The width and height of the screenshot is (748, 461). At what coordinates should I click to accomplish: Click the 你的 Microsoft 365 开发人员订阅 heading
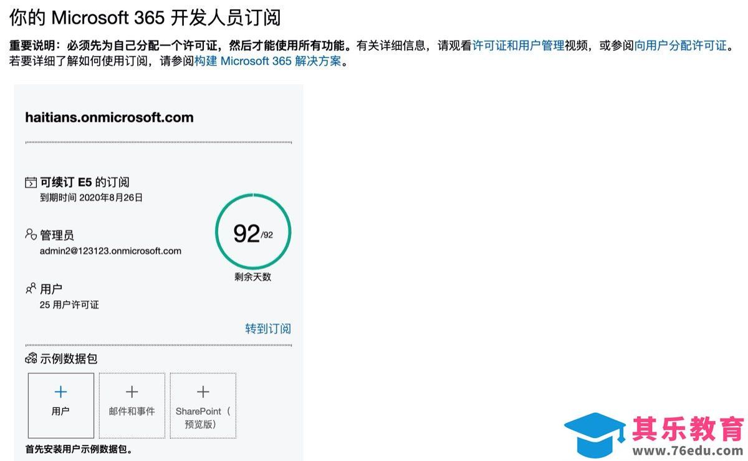pos(145,17)
